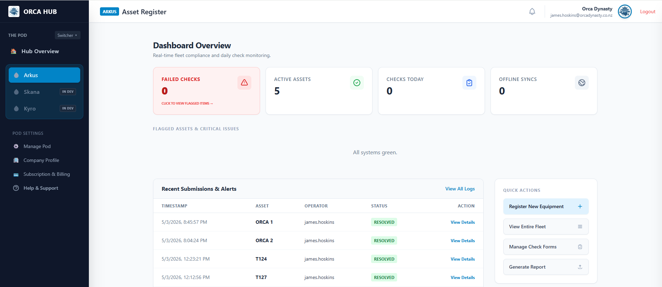View Details for T127 submission
The height and width of the screenshot is (287, 662).
tap(463, 277)
